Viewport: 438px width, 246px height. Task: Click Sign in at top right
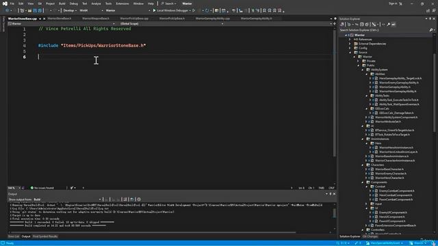coord(393,3)
